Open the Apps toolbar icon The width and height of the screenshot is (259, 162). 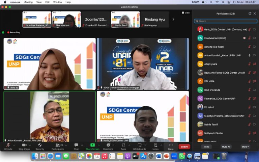coord(123,145)
